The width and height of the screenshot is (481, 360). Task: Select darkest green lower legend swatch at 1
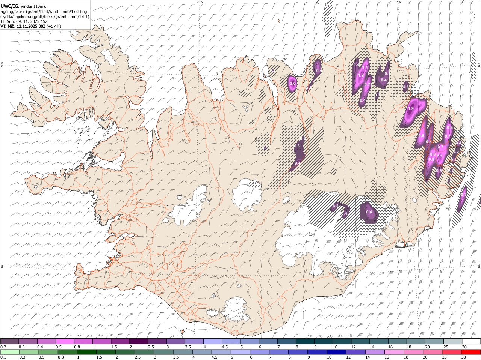tap(87, 352)
